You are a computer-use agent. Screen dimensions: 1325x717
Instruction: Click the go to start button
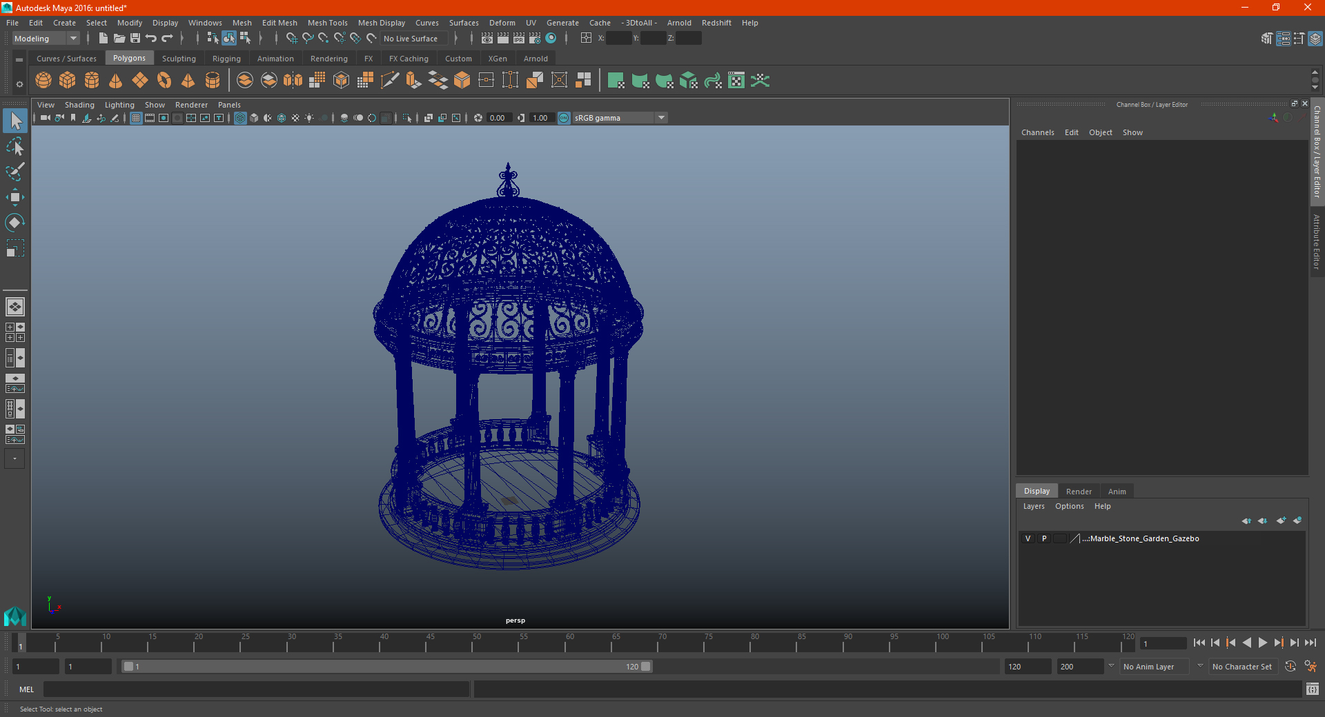coord(1199,643)
